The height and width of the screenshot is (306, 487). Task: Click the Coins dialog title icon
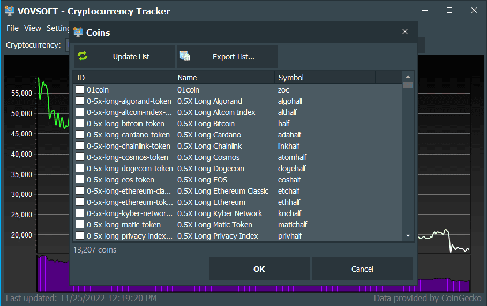[78, 32]
